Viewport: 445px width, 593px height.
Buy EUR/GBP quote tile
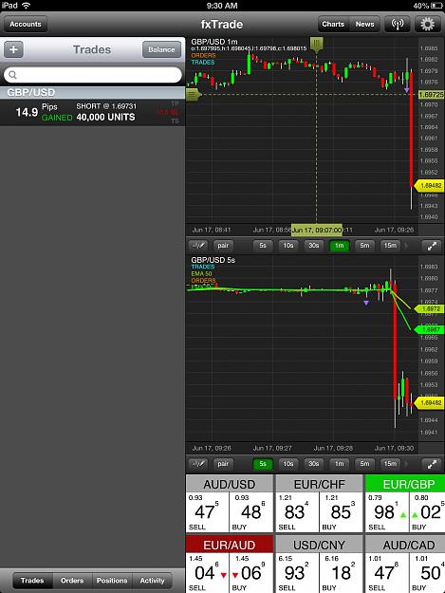[427, 512]
